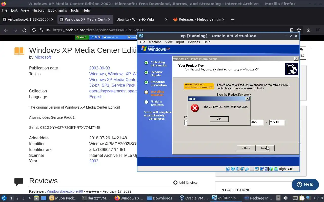
Task: Close the Ubuntu WineHQ Wiki tab
Action: pyautogui.click(x=166, y=19)
